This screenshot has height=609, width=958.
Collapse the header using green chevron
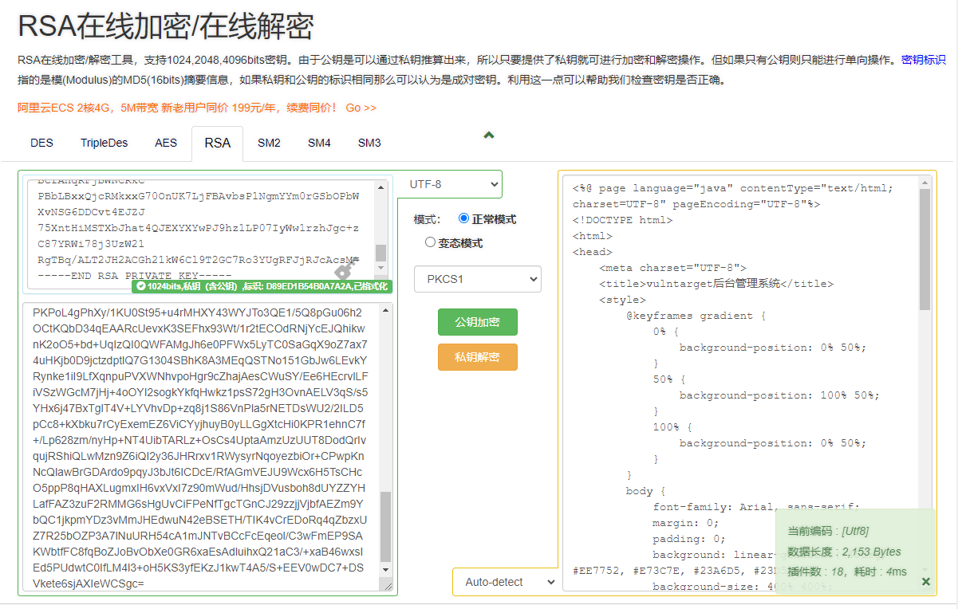point(489,136)
